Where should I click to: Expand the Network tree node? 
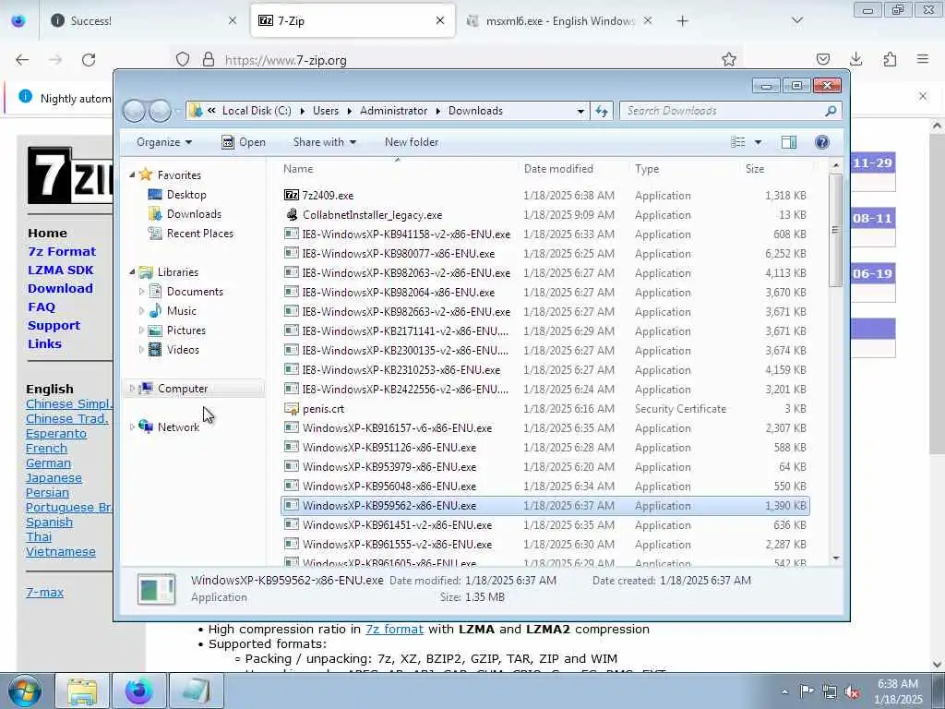tap(132, 427)
